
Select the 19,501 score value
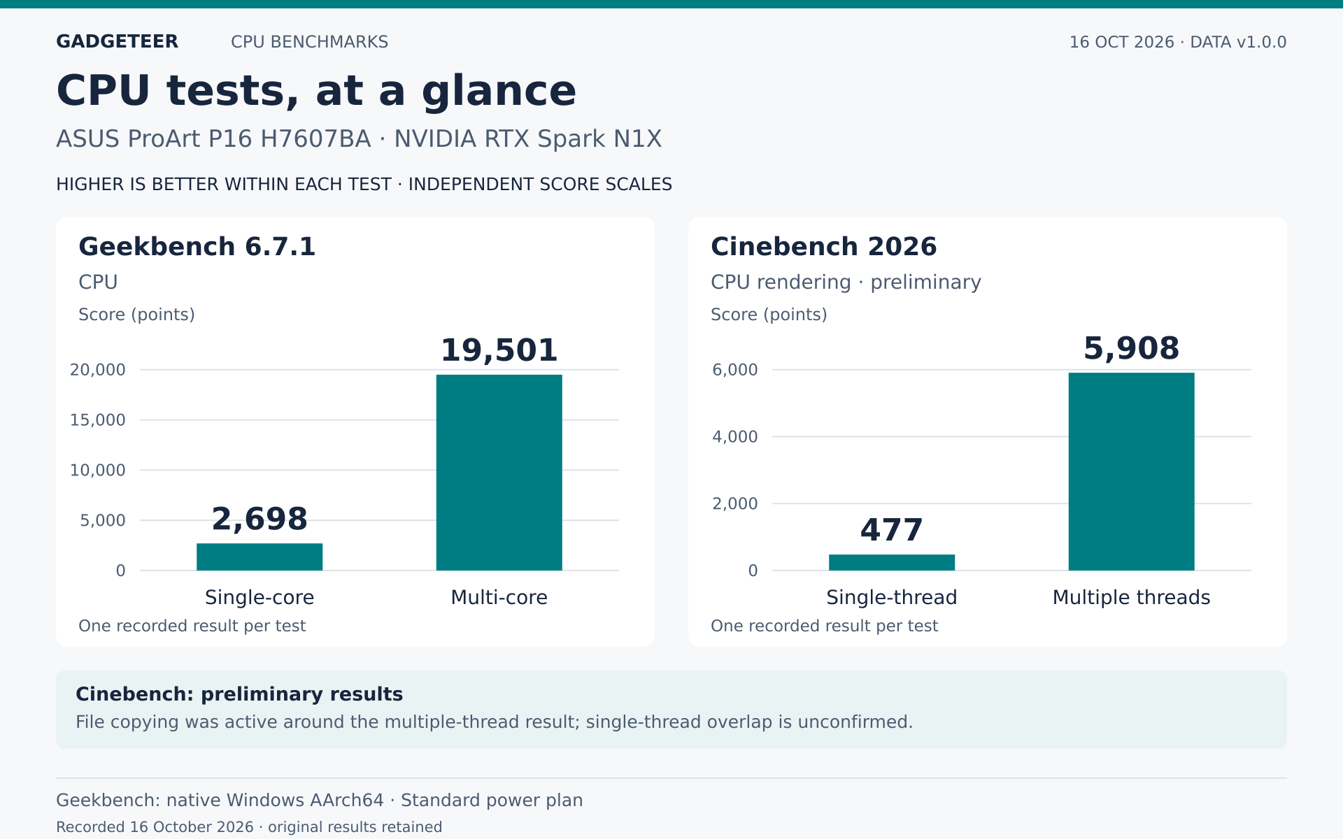point(499,350)
